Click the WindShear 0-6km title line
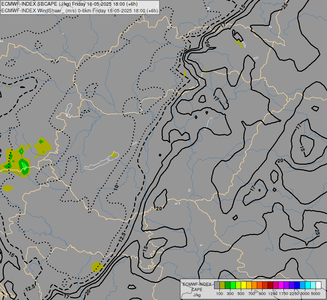The height and width of the screenshot is (300, 327). tap(80, 11)
